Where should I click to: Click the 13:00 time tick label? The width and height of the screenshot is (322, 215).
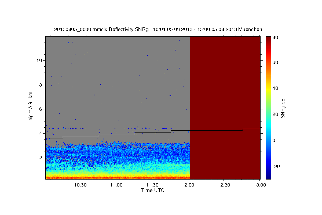pos(260,185)
